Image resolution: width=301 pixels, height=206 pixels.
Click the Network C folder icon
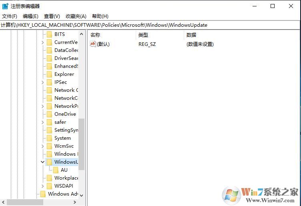(x=49, y=90)
